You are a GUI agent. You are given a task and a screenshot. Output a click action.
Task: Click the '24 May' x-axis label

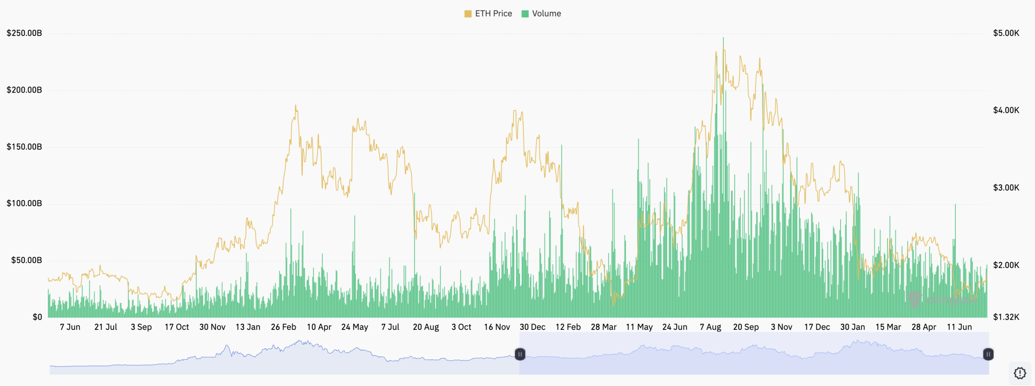tap(355, 327)
